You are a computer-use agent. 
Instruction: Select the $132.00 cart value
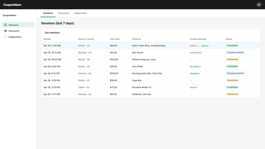pos(114,59)
